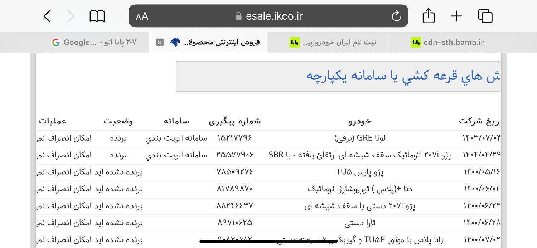The width and height of the screenshot is (537, 248).
Task: Open the cdn-sth.bama.ir tab
Action: (447, 42)
